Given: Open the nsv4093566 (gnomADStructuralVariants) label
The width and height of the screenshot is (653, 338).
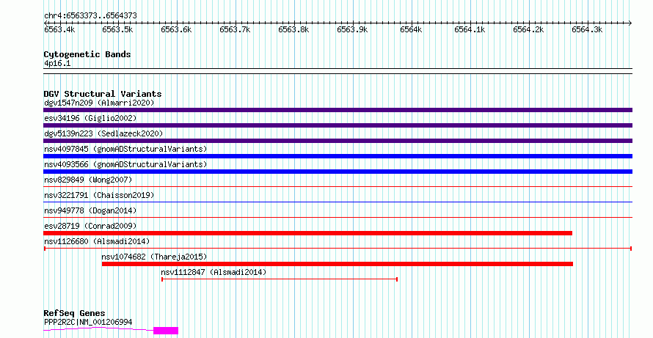Looking at the screenshot, I should tap(125, 164).
